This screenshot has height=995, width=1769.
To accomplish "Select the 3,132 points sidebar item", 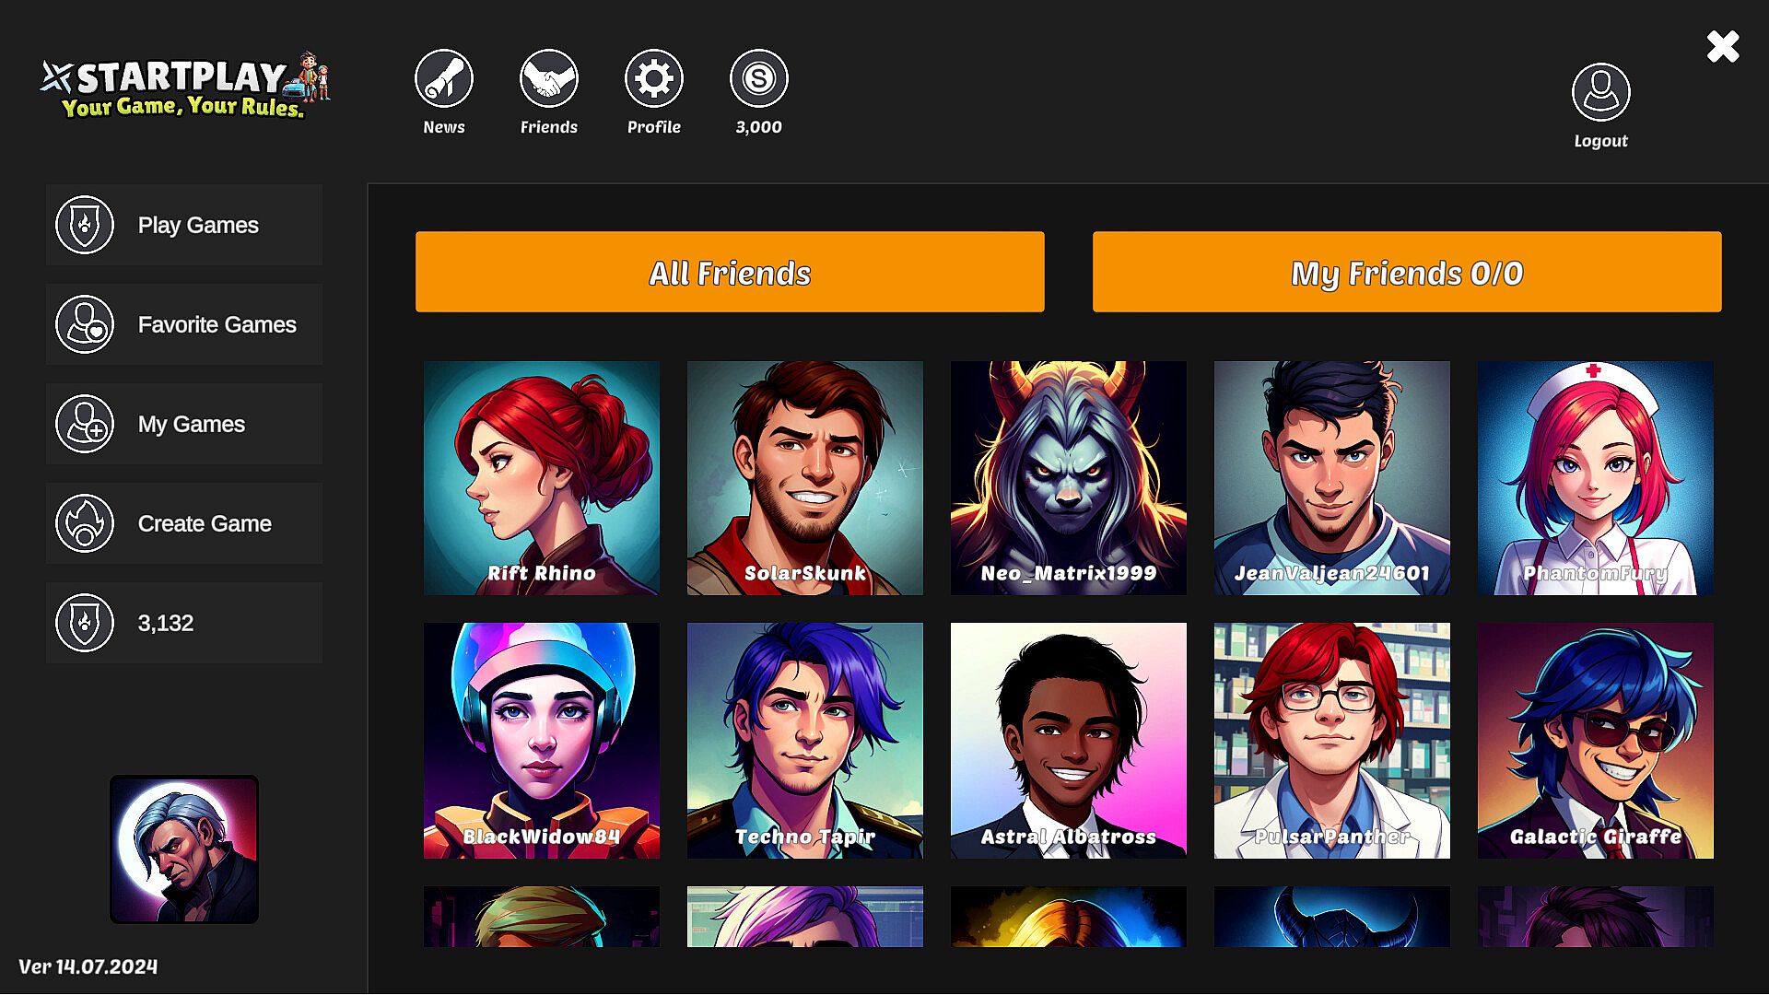I will [x=184, y=623].
